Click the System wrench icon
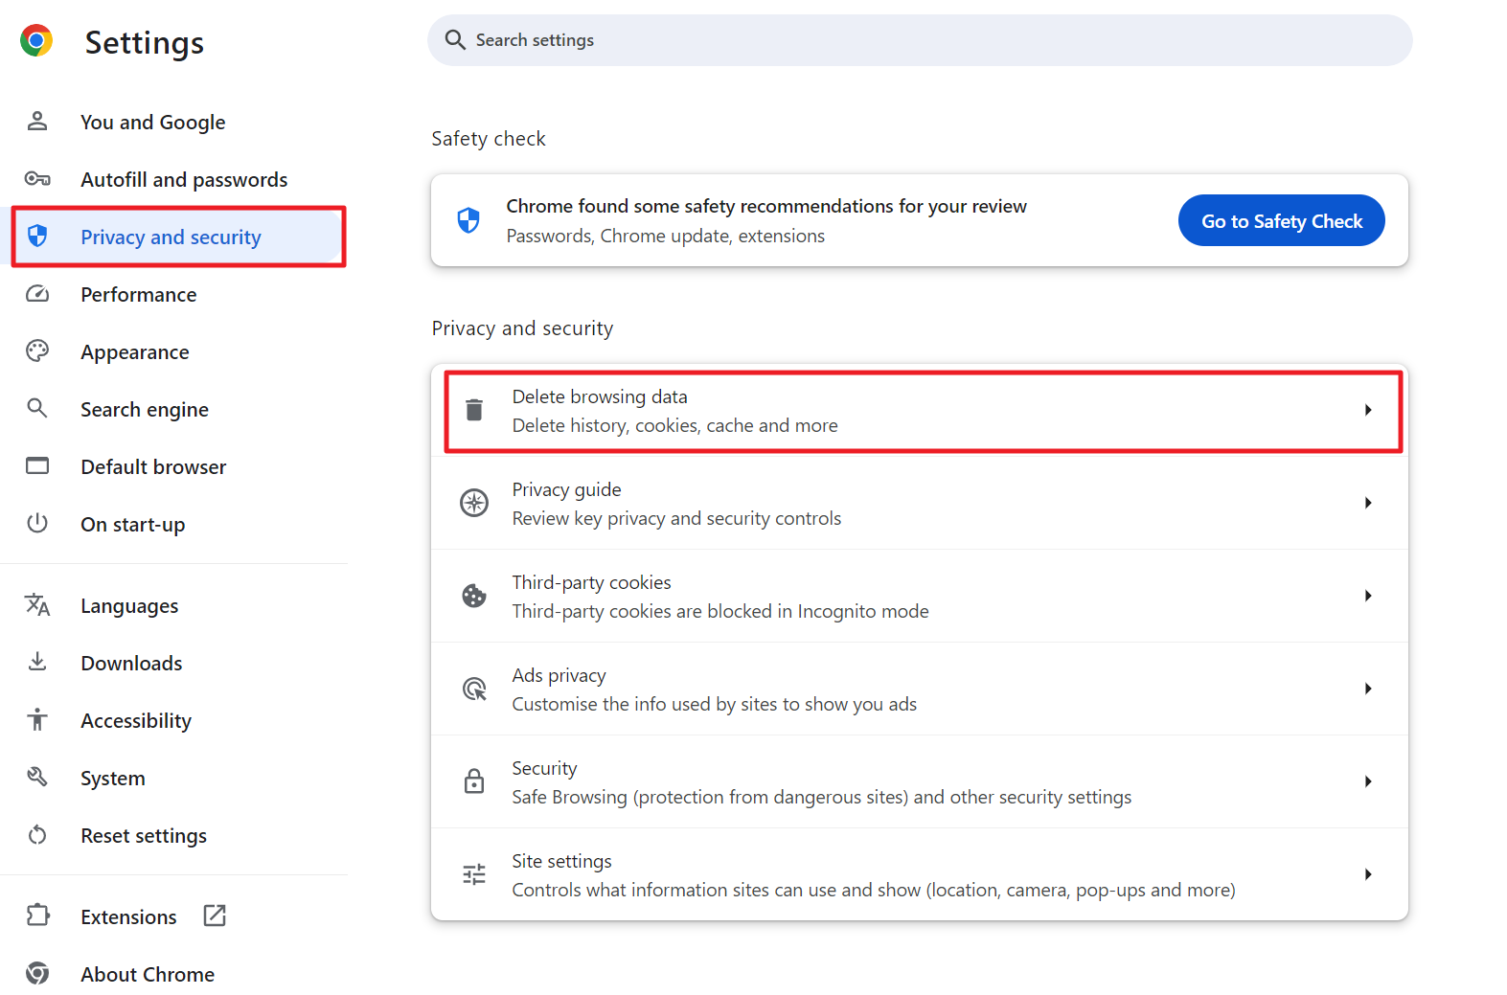Viewport: 1507px width, 995px height. [x=37, y=777]
